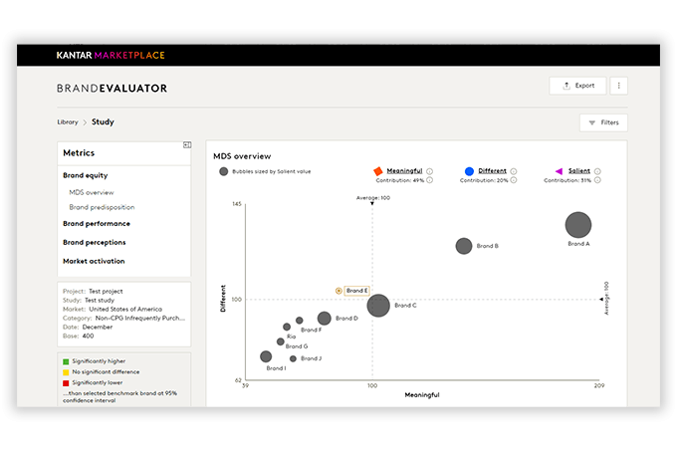Click the 'United States of America' market value
This screenshot has width=677, height=451.
pyautogui.click(x=125, y=309)
